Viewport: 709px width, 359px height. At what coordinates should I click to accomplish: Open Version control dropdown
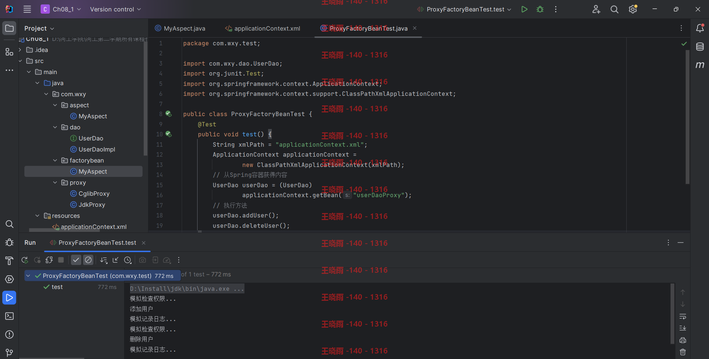pyautogui.click(x=116, y=9)
